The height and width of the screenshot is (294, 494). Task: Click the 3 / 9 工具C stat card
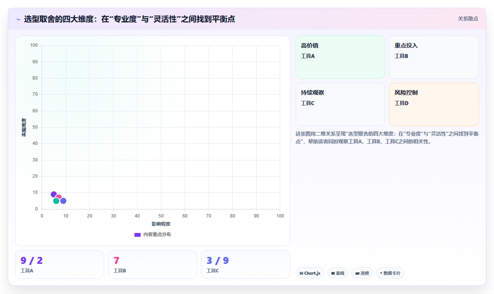[x=245, y=264]
